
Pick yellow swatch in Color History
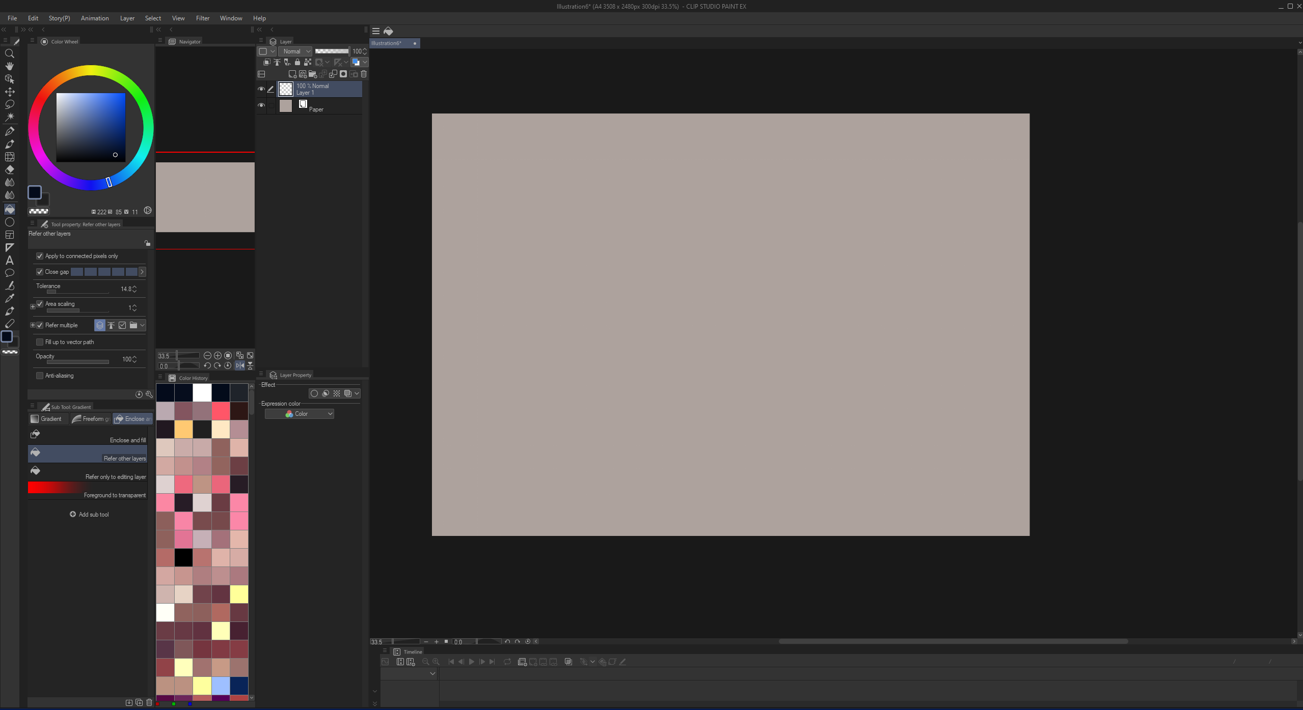click(239, 594)
